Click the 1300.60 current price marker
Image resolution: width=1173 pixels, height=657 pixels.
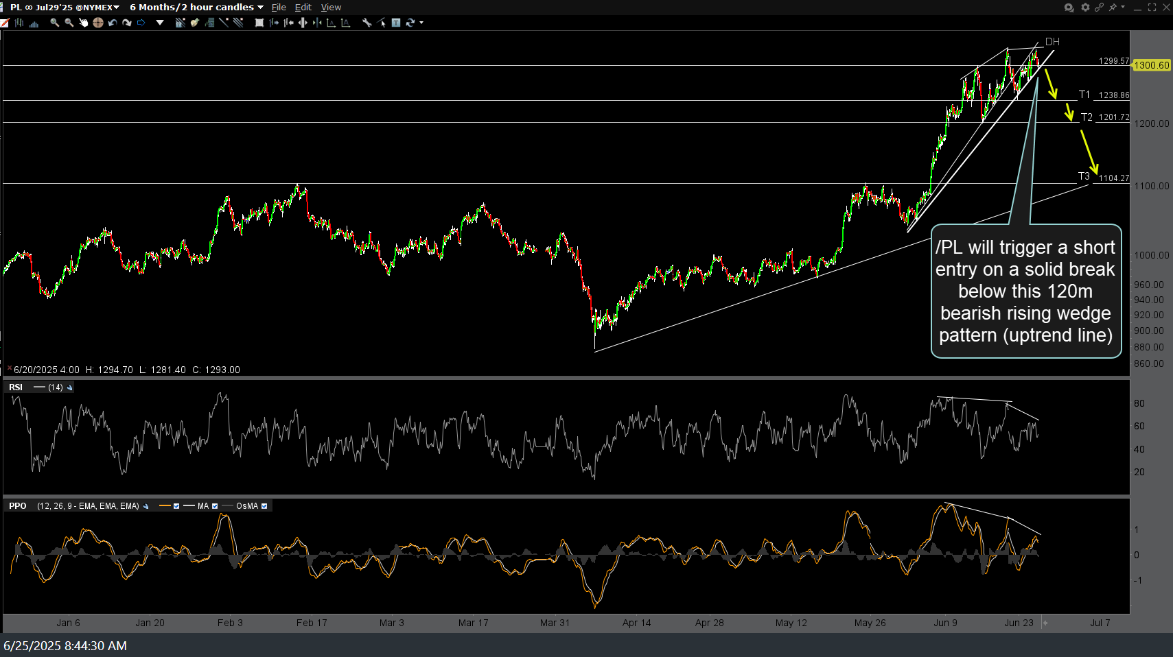coord(1151,65)
